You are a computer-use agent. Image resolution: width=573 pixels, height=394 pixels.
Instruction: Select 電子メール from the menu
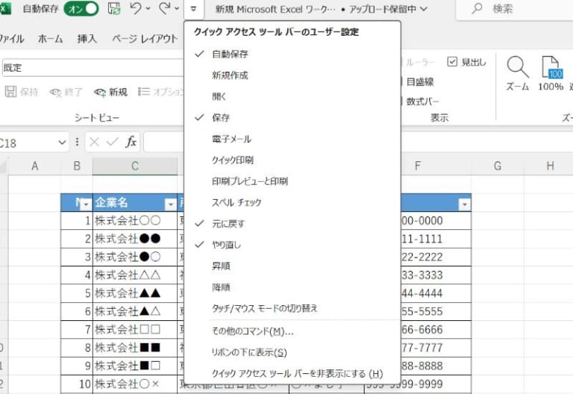(x=292, y=139)
